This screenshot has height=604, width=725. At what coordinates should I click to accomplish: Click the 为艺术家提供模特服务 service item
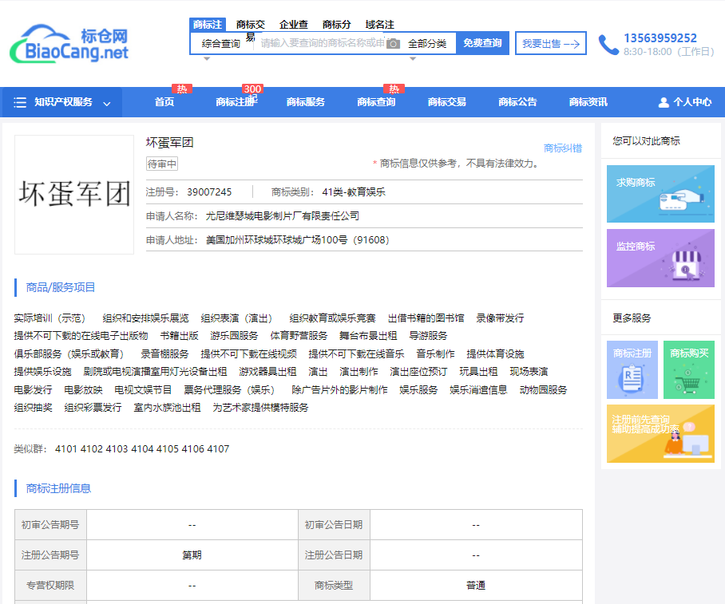click(x=260, y=408)
